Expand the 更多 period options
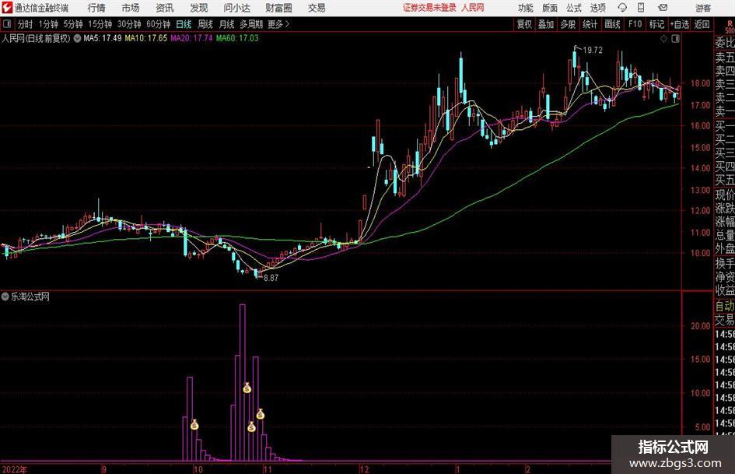 click(278, 24)
